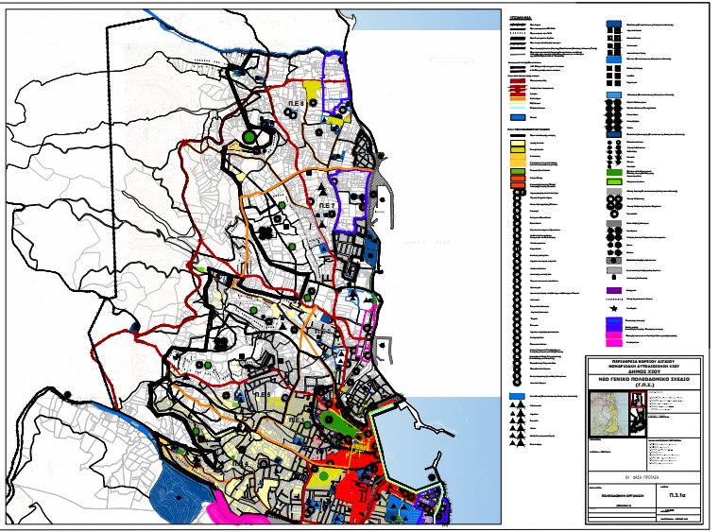Click the black star symbol in legend
The image size is (719, 532).
tap(612, 308)
